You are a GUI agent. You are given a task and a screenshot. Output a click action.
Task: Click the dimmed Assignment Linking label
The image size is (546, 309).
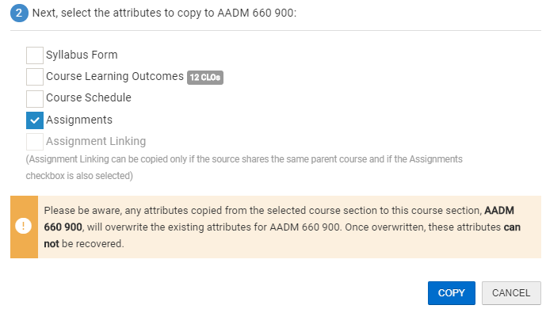96,141
